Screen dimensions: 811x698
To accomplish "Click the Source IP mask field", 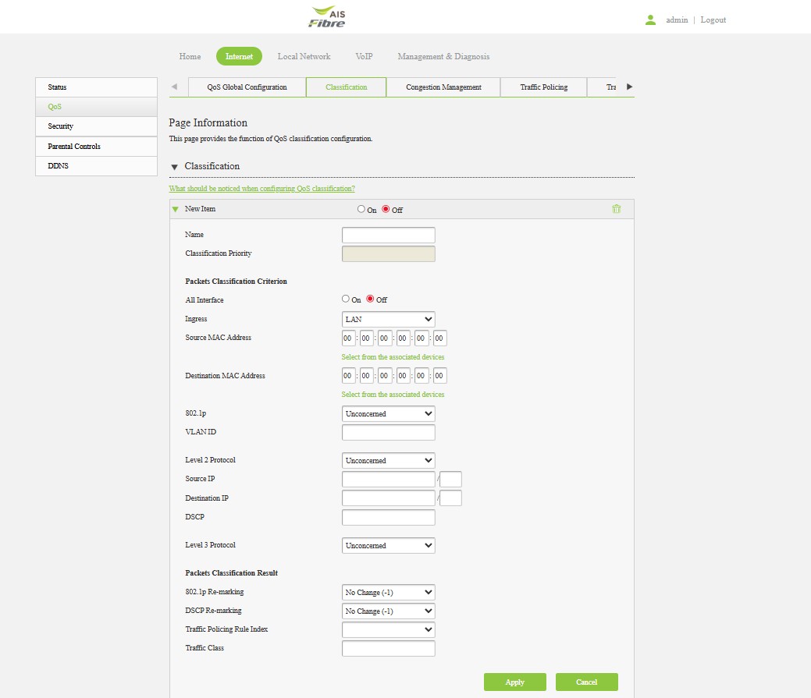I will tap(450, 479).
